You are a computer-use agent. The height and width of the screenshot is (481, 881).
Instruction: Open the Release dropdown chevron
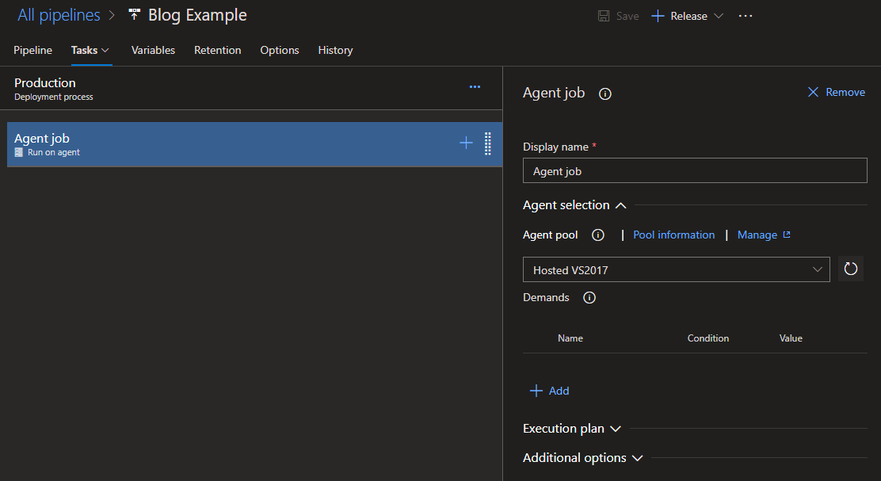(x=718, y=16)
